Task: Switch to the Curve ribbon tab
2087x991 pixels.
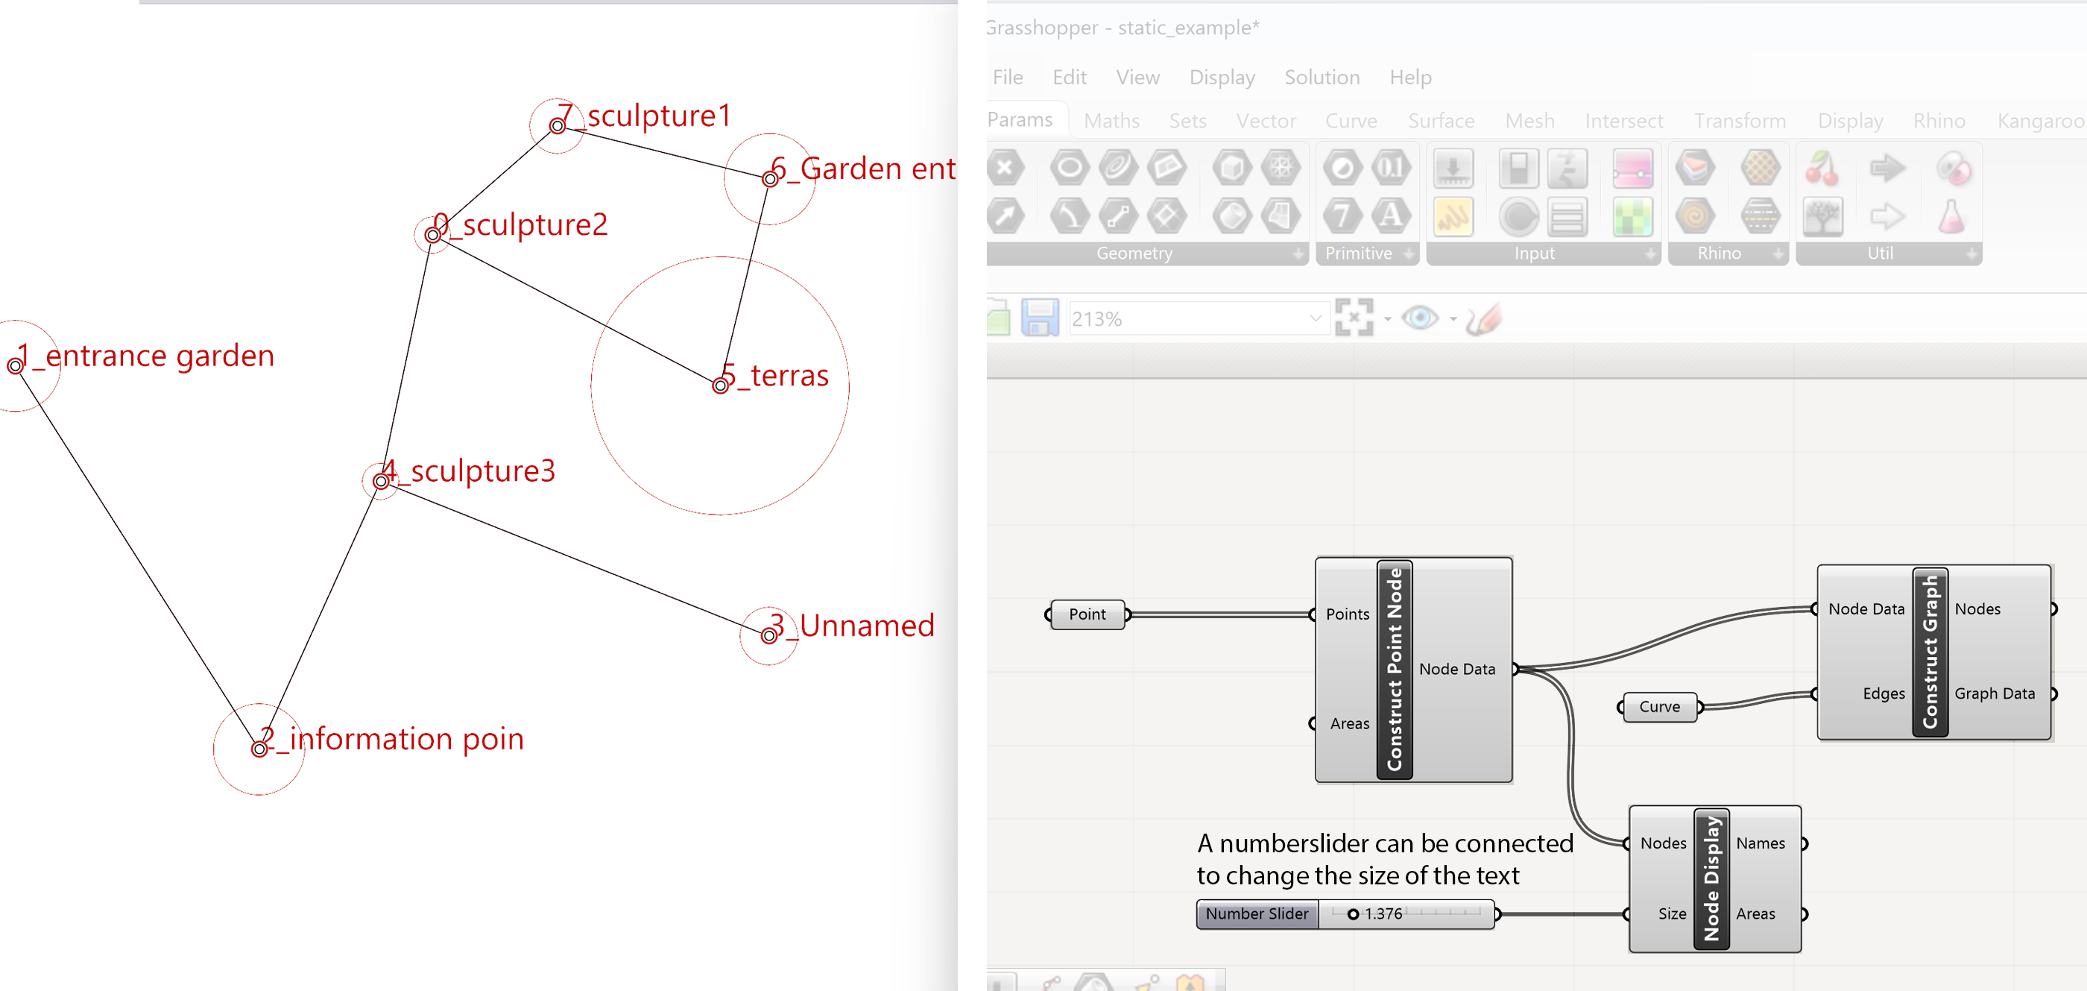Action: tap(1351, 121)
